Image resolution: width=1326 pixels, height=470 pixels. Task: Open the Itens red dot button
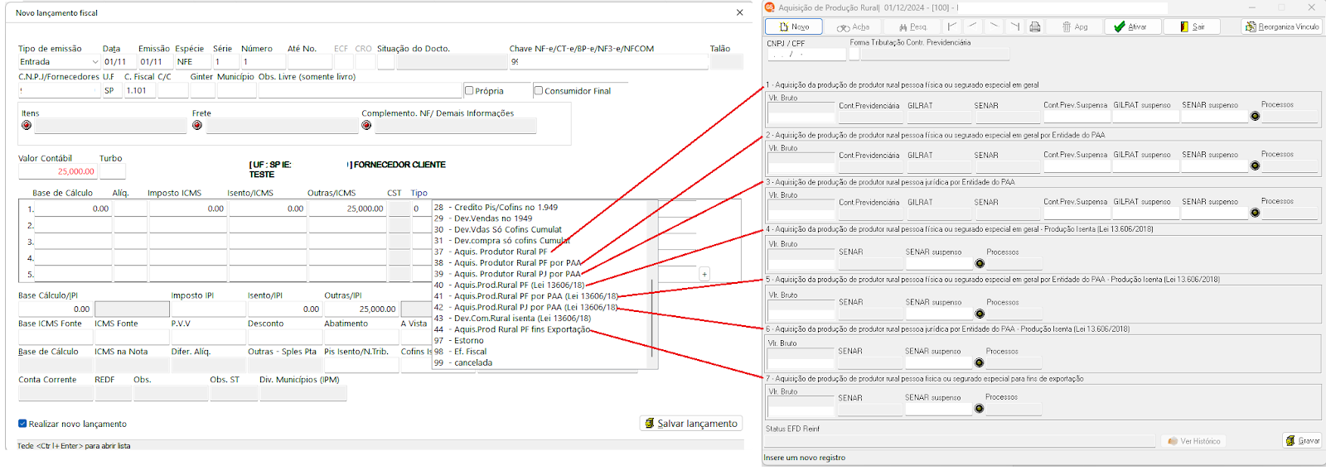tap(27, 125)
